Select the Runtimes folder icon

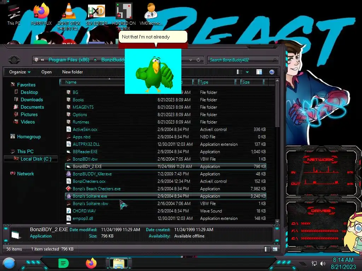coord(69,122)
